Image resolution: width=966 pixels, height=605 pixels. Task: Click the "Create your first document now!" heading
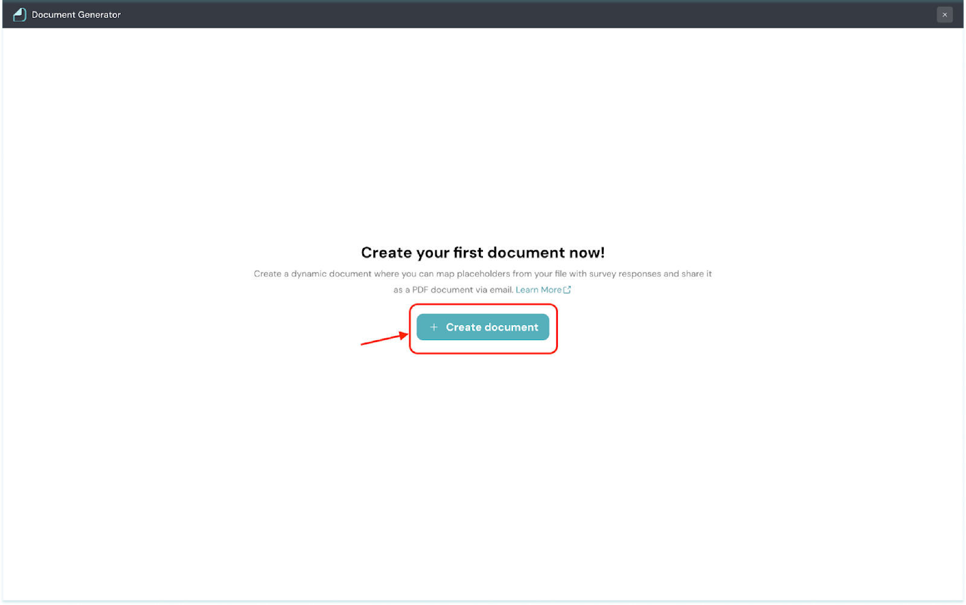click(x=482, y=252)
